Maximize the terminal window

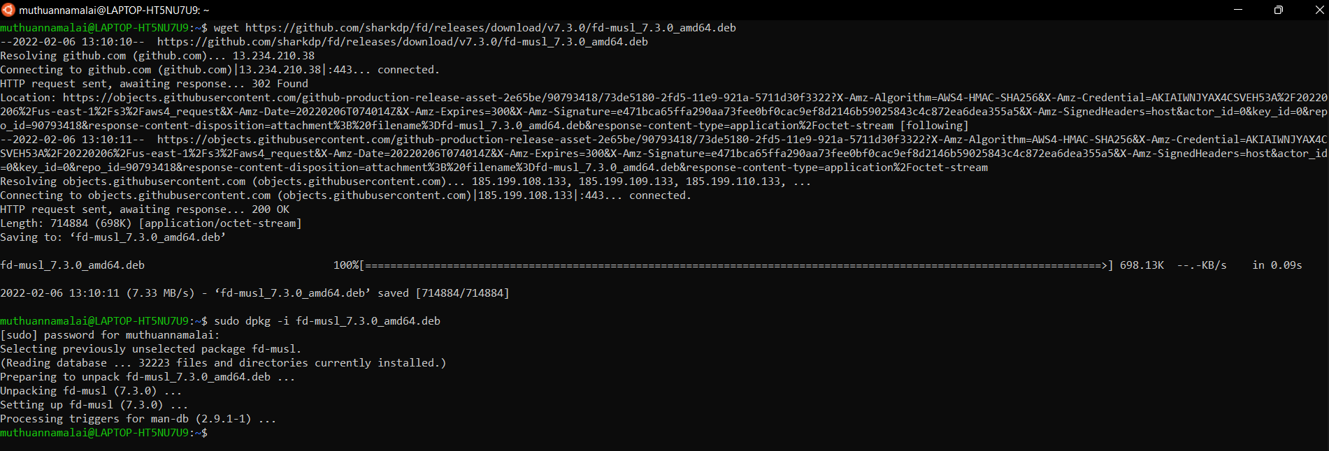[1279, 10]
